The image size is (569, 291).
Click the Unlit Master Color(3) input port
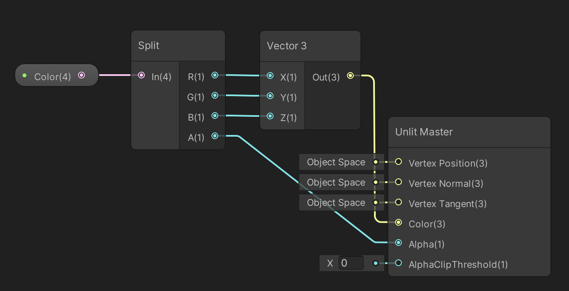[x=398, y=222]
